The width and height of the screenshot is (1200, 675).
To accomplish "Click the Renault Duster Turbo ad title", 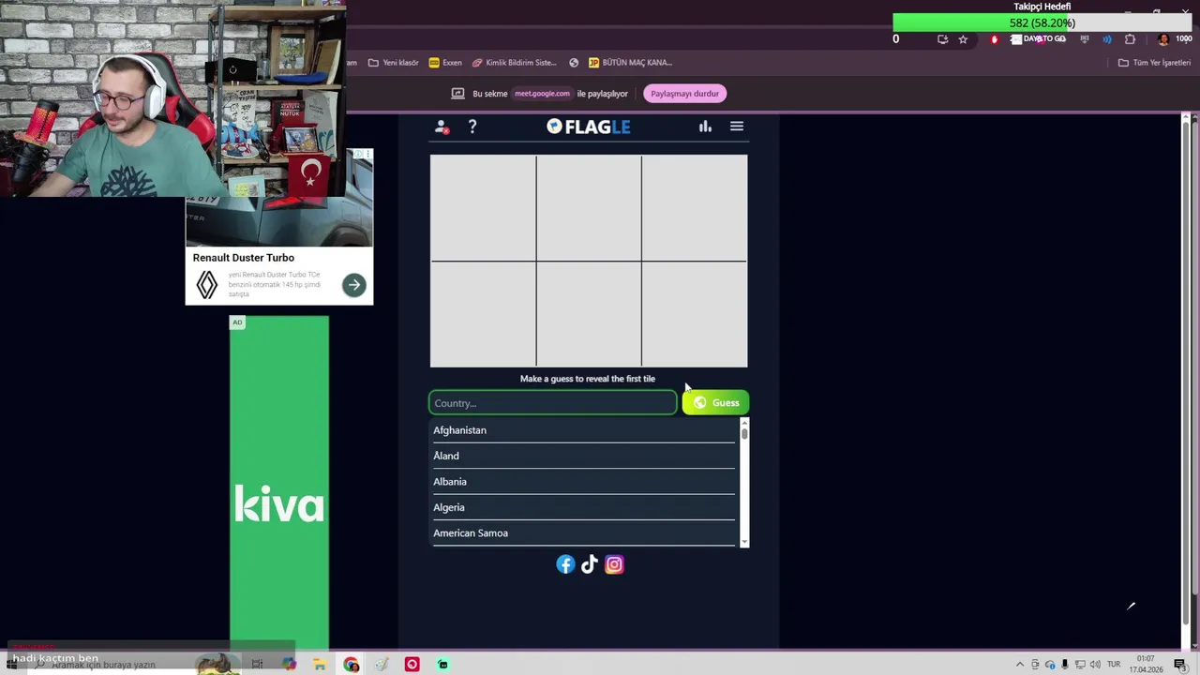I will coord(244,258).
